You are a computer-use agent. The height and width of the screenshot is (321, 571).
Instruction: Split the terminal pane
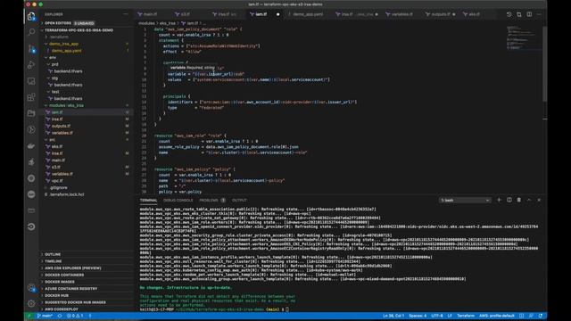(509, 200)
